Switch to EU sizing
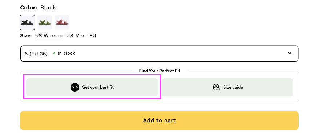The height and width of the screenshot is (139, 318). [93, 36]
